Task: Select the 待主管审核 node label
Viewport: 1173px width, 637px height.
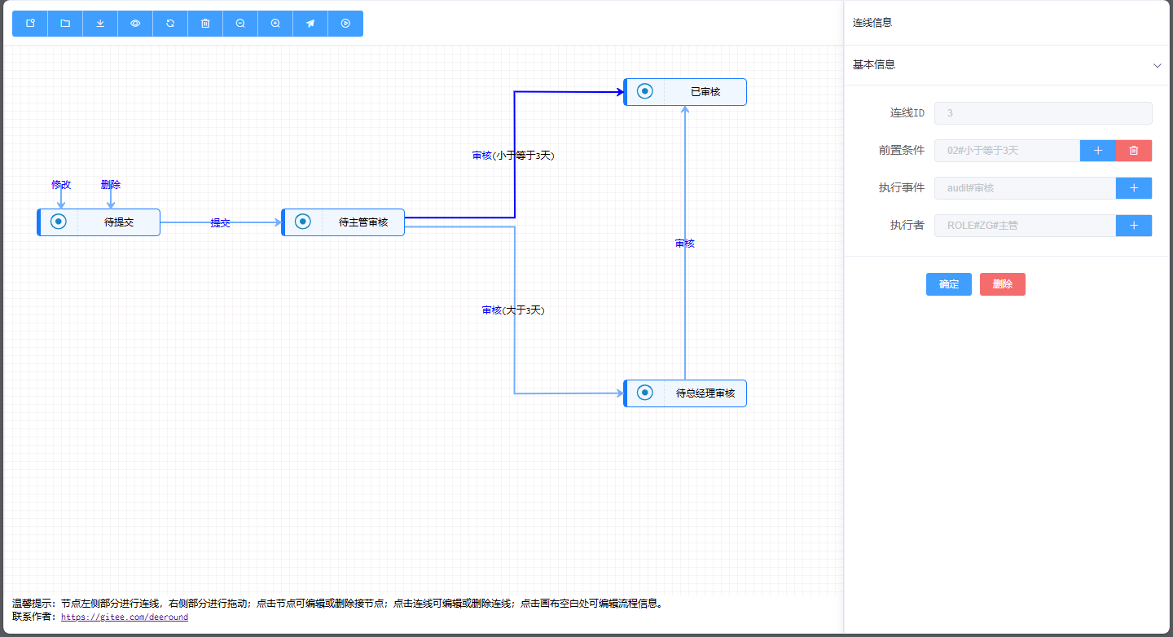Action: click(x=363, y=222)
